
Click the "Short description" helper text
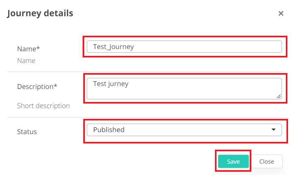click(43, 106)
